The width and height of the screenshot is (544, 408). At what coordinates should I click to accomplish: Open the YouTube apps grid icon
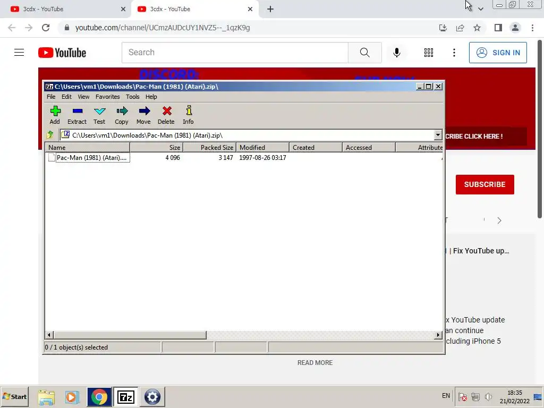pos(429,53)
